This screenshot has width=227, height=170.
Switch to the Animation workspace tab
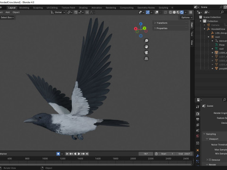pyautogui.click(x=96, y=8)
